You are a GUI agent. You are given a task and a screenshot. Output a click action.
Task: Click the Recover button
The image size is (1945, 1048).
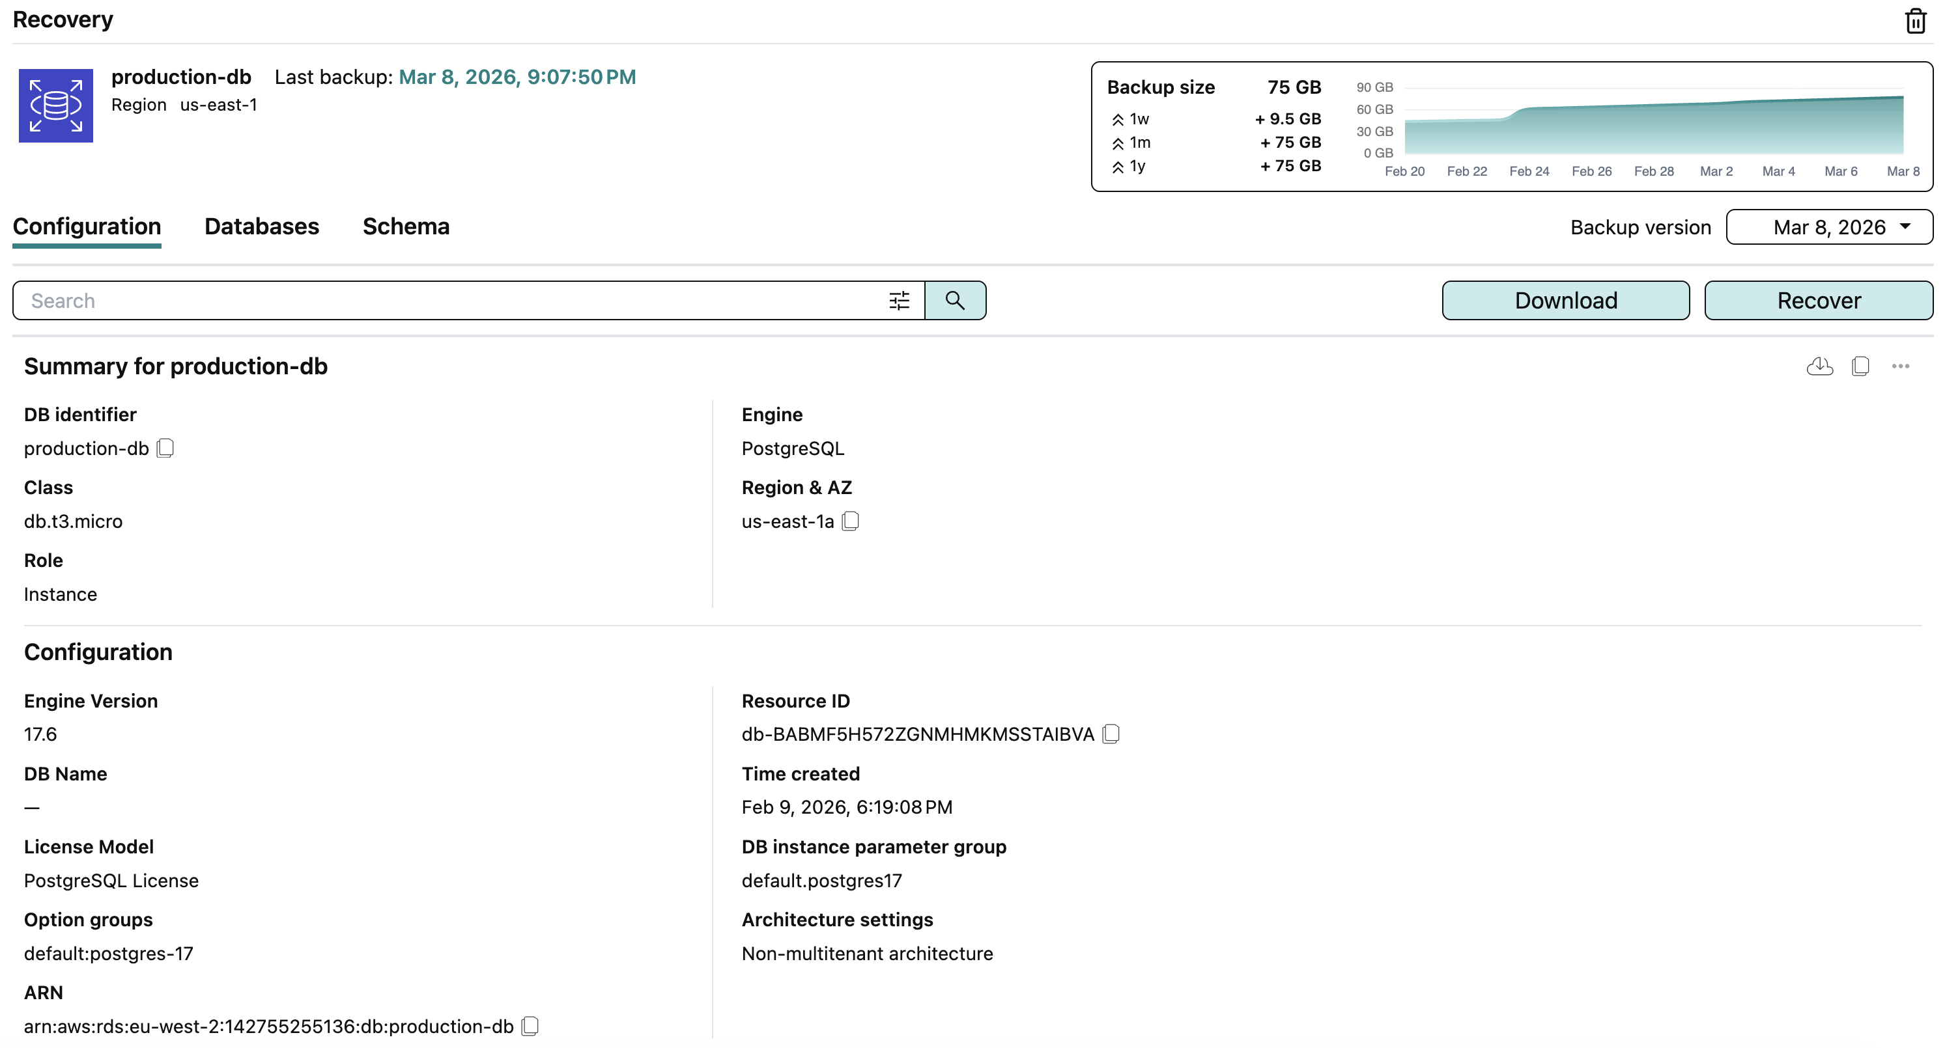[1818, 301]
